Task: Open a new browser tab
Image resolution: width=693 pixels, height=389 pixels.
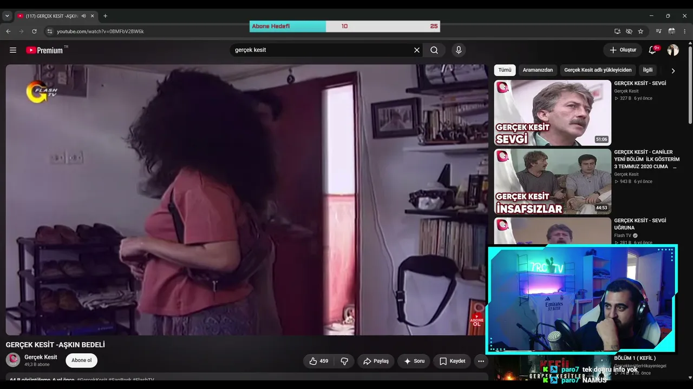Action: pos(105,16)
